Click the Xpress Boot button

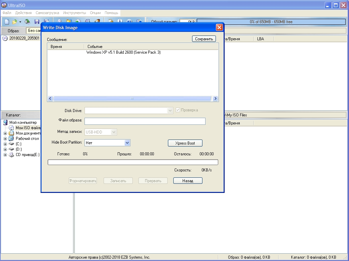pyautogui.click(x=185, y=143)
